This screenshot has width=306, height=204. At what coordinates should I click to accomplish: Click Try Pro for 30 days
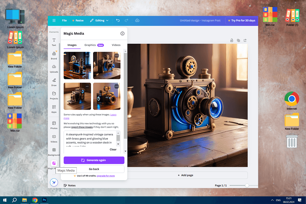[x=242, y=20]
